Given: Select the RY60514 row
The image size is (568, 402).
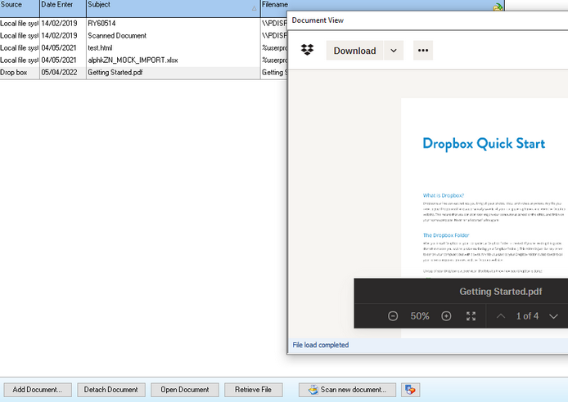Looking at the screenshot, I should [x=143, y=24].
